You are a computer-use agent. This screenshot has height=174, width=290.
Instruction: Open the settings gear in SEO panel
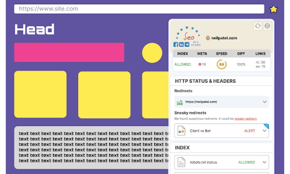tap(267, 26)
